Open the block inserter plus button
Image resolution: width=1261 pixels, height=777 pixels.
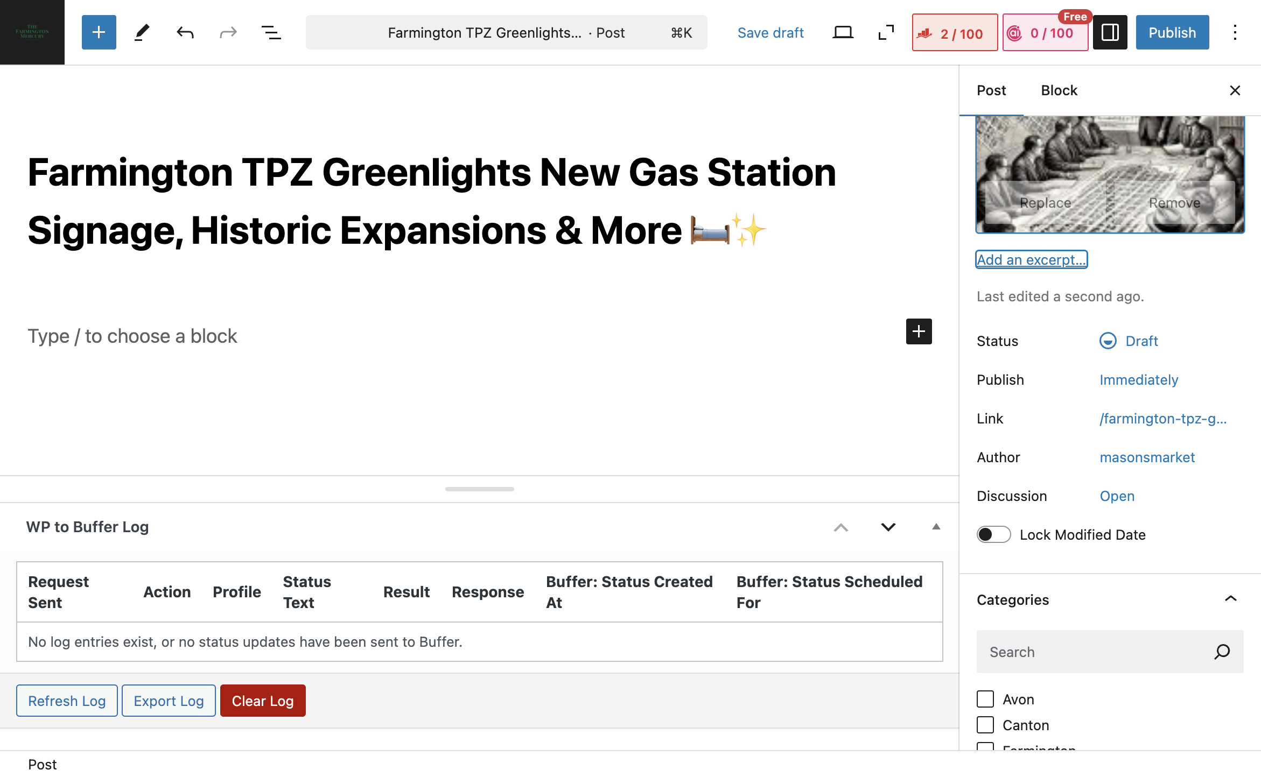point(99,32)
